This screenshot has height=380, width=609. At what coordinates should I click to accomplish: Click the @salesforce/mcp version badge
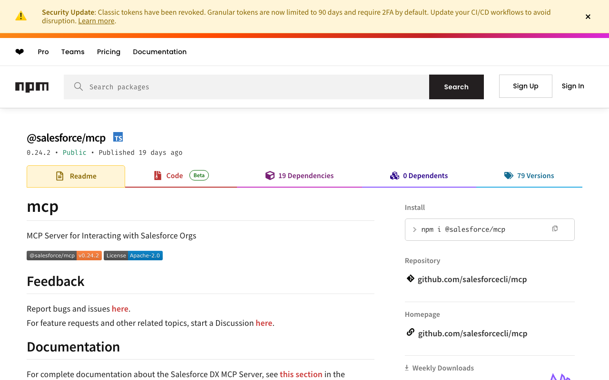tap(64, 256)
